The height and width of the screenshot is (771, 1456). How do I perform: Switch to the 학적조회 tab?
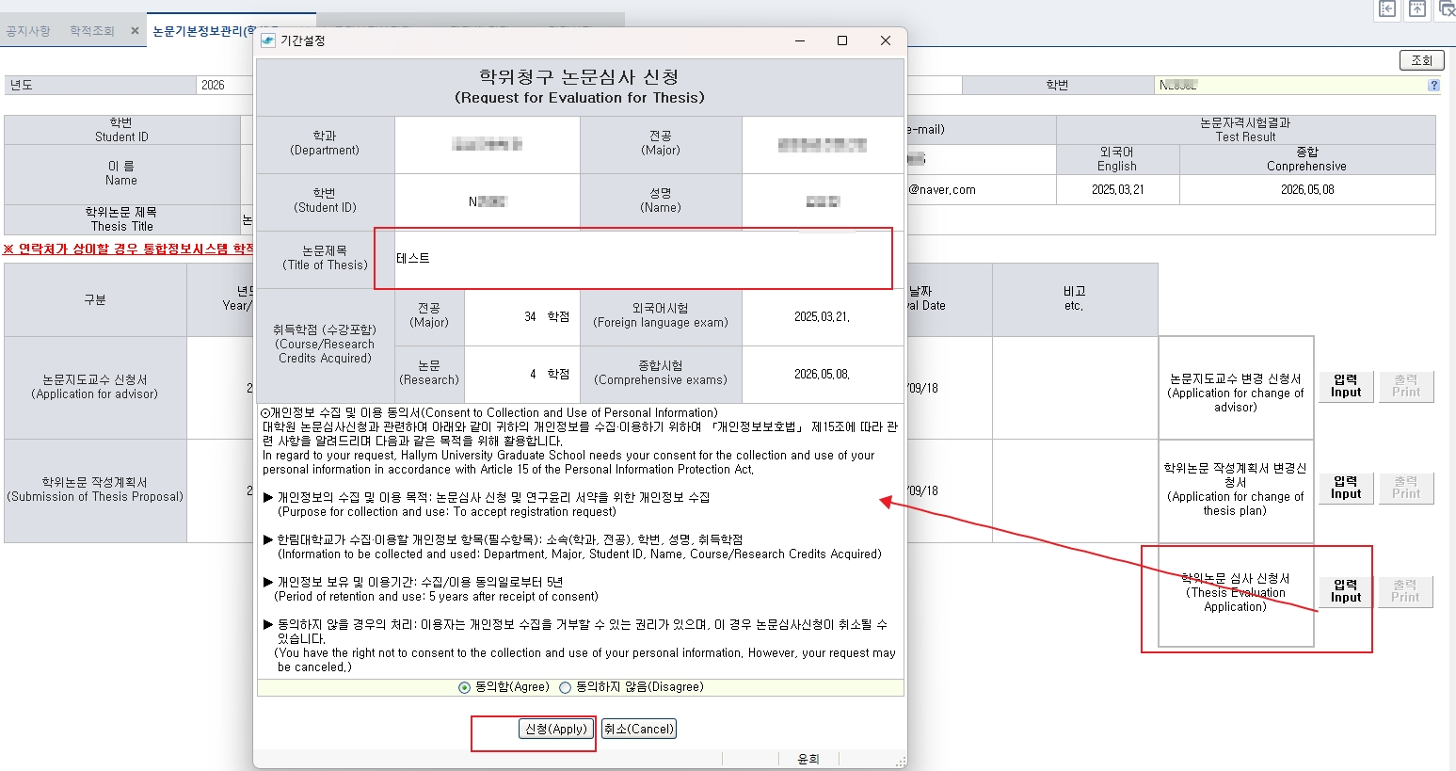point(92,31)
